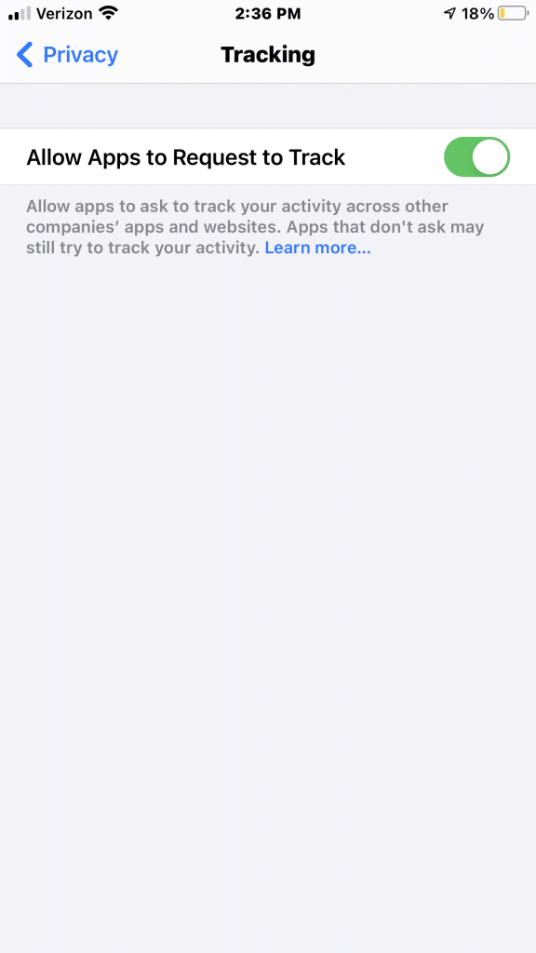
Task: Tap the cellular signal bars icon
Action: point(20,13)
